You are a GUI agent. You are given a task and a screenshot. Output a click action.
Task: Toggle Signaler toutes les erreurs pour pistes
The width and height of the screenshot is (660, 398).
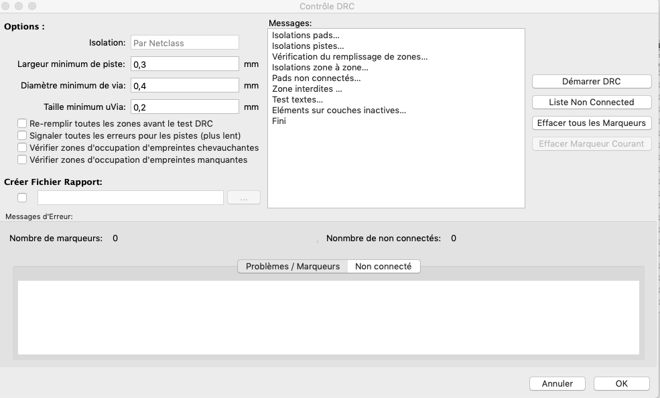pos(22,136)
